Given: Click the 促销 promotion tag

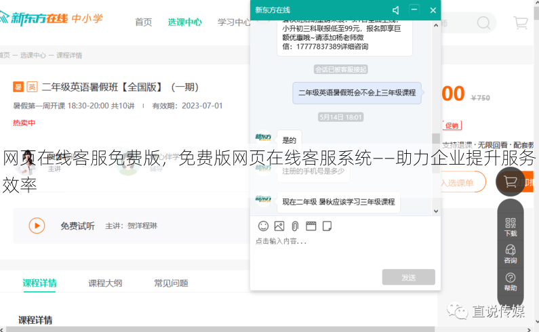Looking at the screenshot, I should pos(452,125).
